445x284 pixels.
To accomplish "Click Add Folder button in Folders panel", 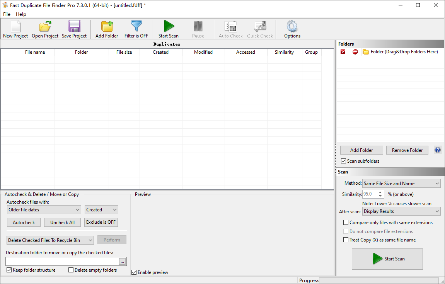I will [361, 150].
